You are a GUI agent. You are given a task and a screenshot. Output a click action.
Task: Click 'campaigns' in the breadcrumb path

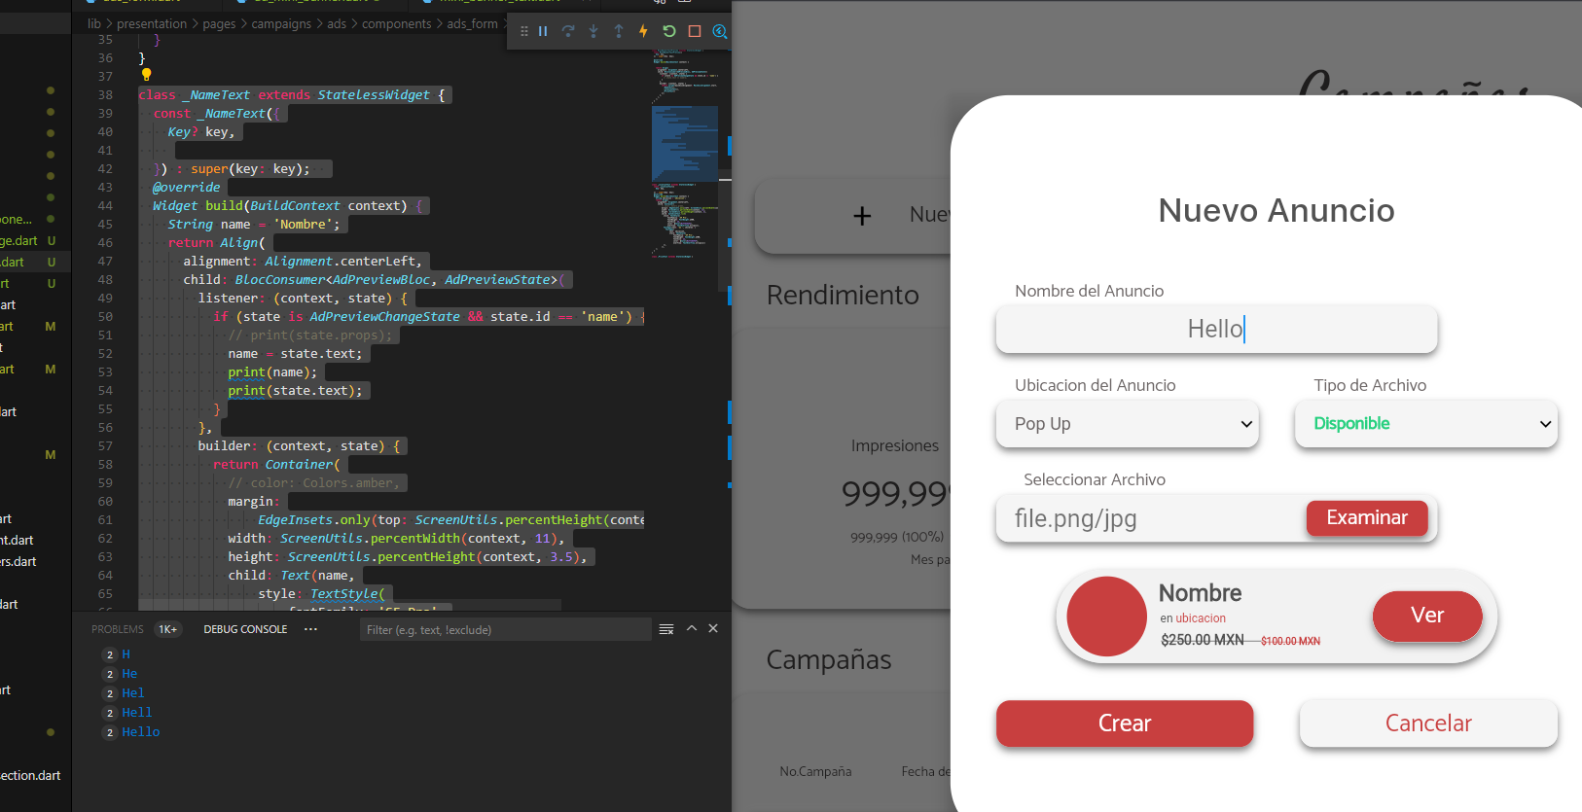pyautogui.click(x=281, y=23)
